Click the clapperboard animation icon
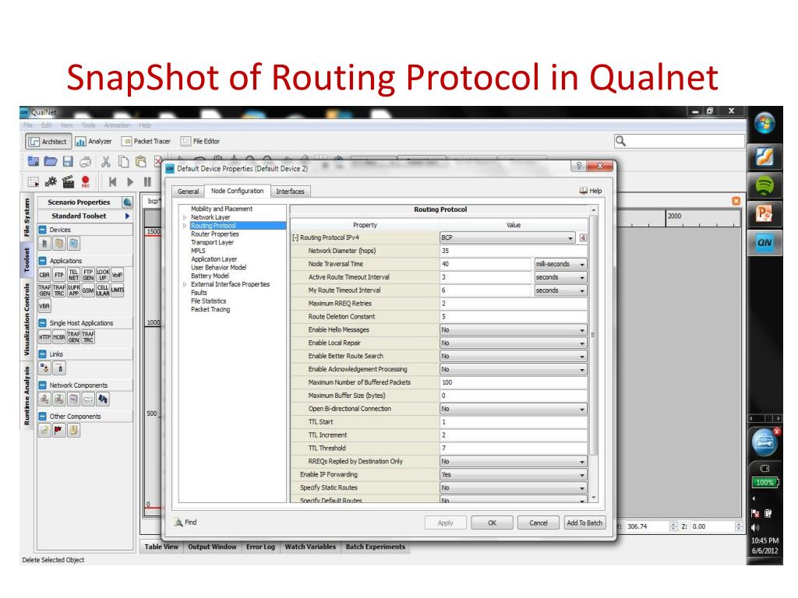798x598 pixels. [69, 181]
